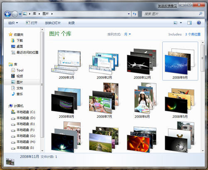This screenshot has height=170, width=208.
Task: Click the details pane preview thumbnail
Action: pyautogui.click(x=10, y=162)
